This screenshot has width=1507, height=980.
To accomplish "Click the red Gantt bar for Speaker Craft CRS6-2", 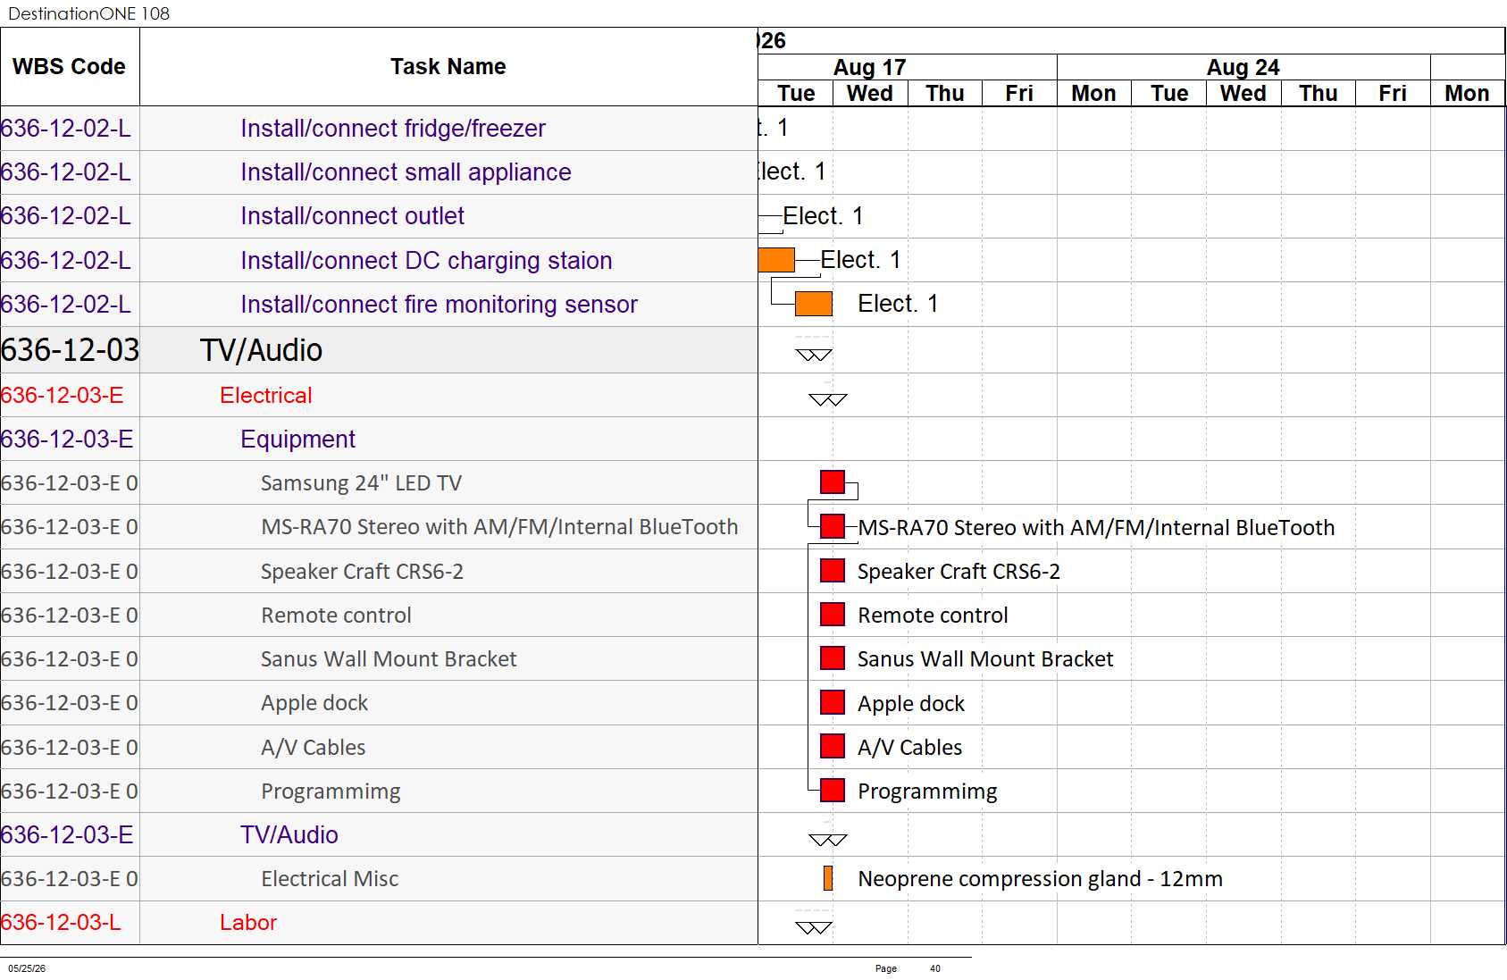I will coord(833,571).
